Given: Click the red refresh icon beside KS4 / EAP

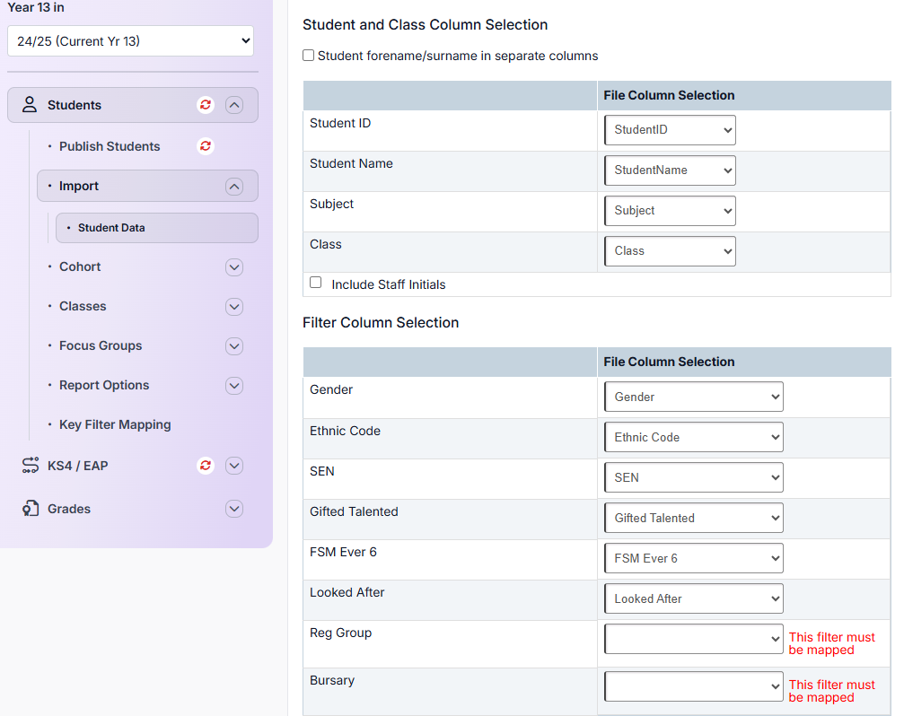Looking at the screenshot, I should click(206, 466).
